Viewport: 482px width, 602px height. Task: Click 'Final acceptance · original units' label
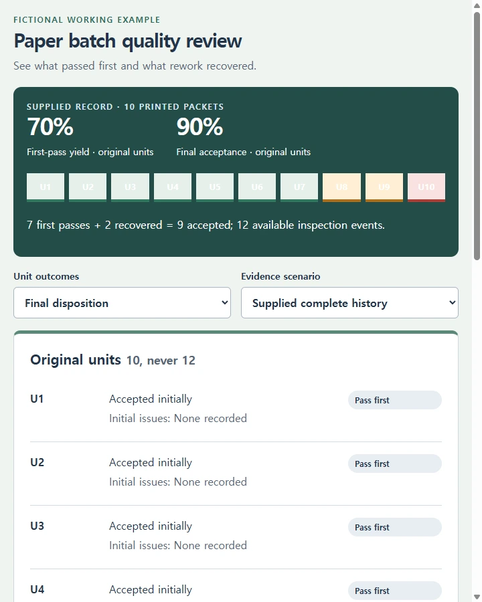[243, 152]
